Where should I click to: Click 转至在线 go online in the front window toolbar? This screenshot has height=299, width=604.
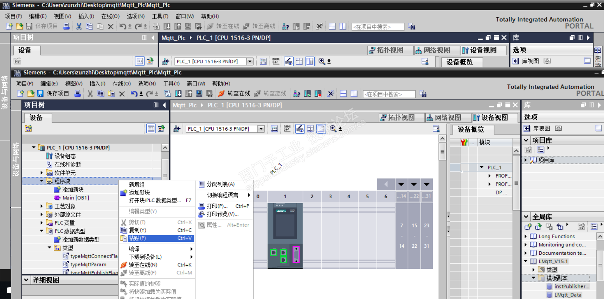point(234,94)
